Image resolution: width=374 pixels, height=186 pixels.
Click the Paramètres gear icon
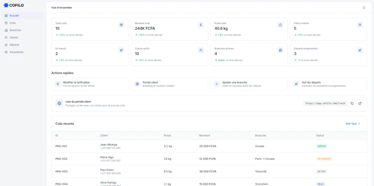pyautogui.click(x=6, y=52)
